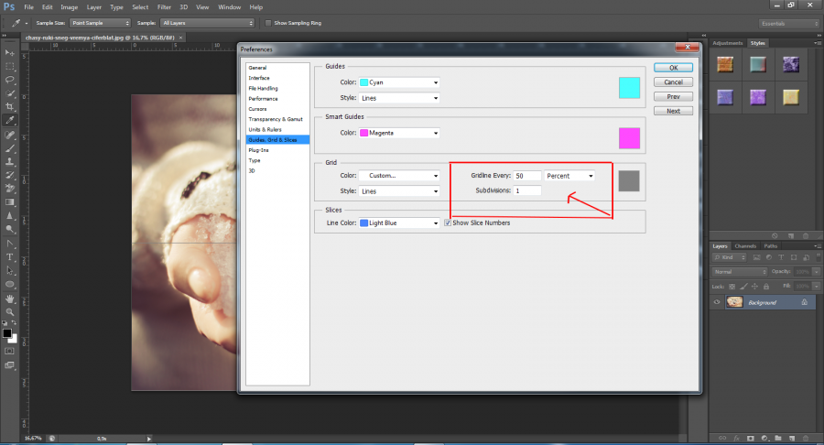Click the Gridline Every input field
The width and height of the screenshot is (824, 445).
[526, 176]
